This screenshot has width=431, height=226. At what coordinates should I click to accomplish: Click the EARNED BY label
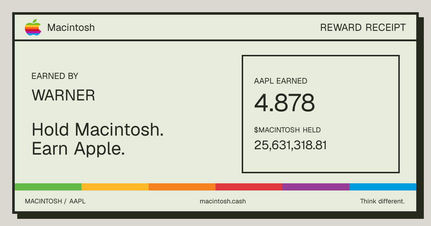coord(55,76)
